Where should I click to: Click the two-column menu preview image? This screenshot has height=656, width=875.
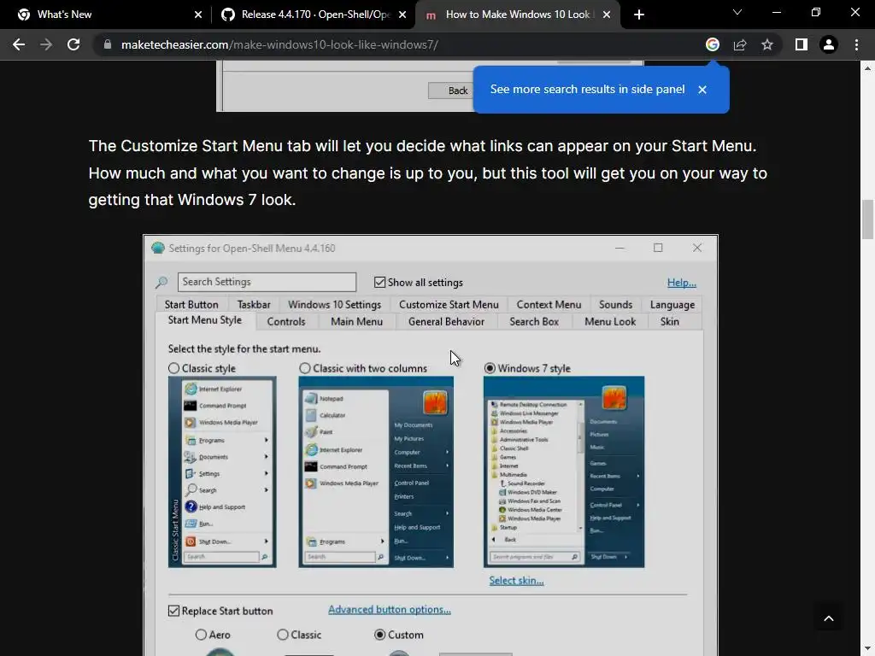pyautogui.click(x=376, y=471)
